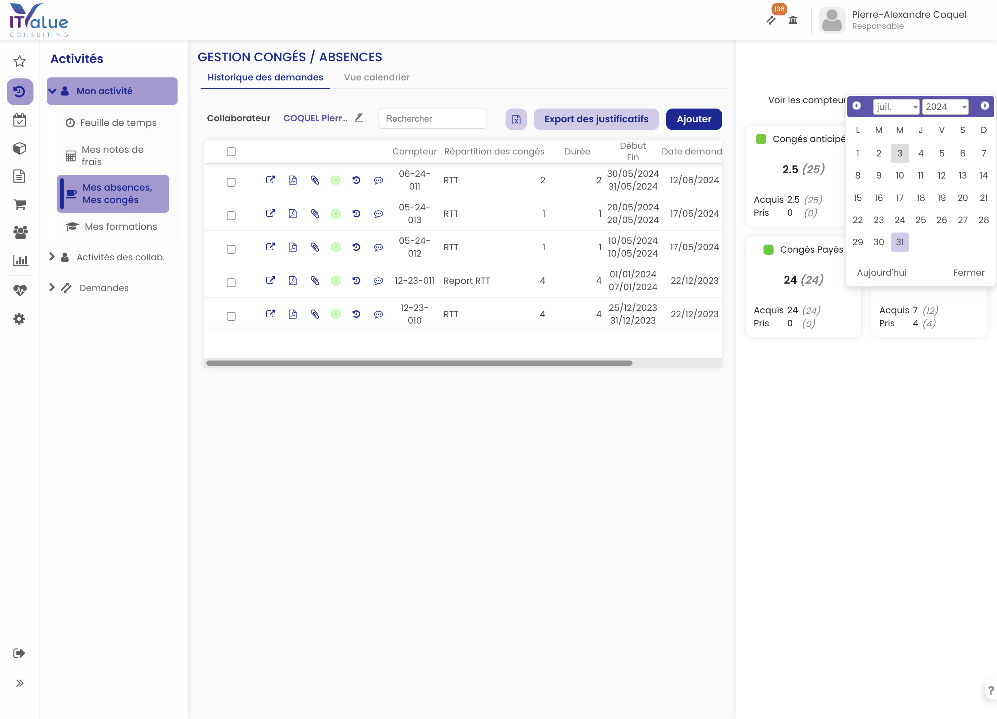Viewport: 997px width, 719px height.
Task: Open the Excel export icon button
Action: 516,119
